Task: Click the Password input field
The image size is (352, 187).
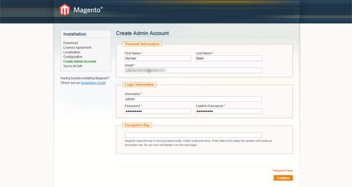Action: click(x=157, y=111)
